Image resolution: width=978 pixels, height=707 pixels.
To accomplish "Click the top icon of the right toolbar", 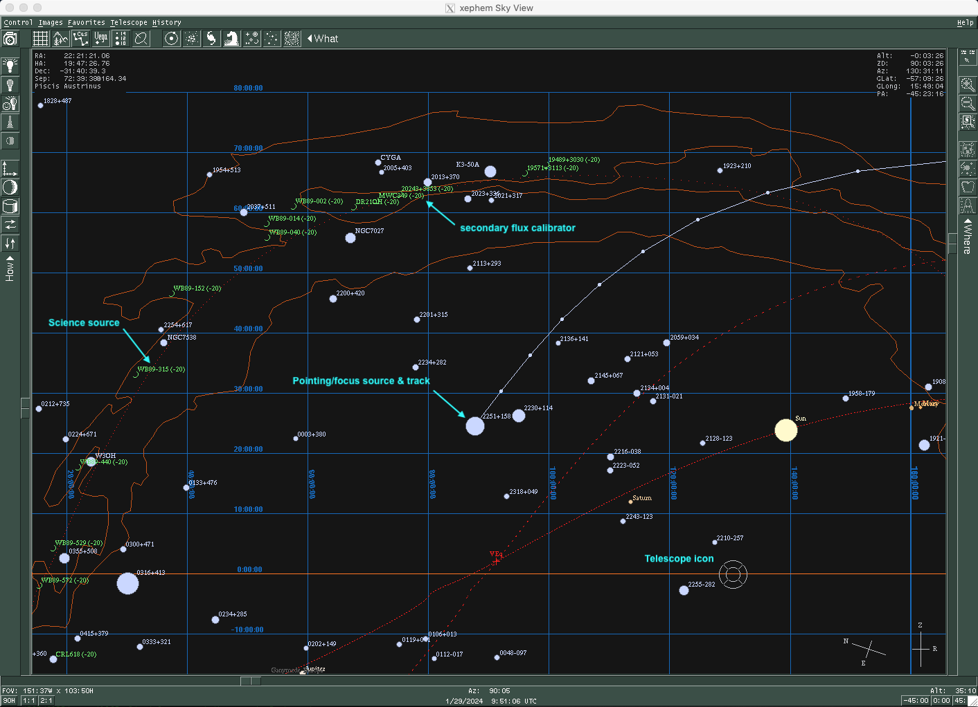I will 968,57.
